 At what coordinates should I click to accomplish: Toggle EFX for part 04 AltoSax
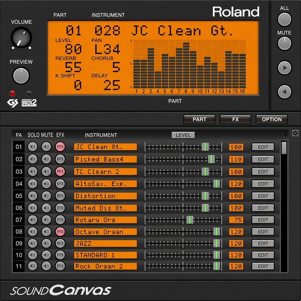(x=60, y=184)
